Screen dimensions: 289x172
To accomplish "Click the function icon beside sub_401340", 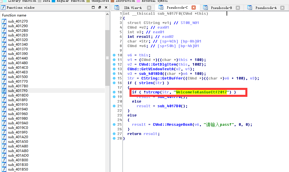I will (4, 45).
